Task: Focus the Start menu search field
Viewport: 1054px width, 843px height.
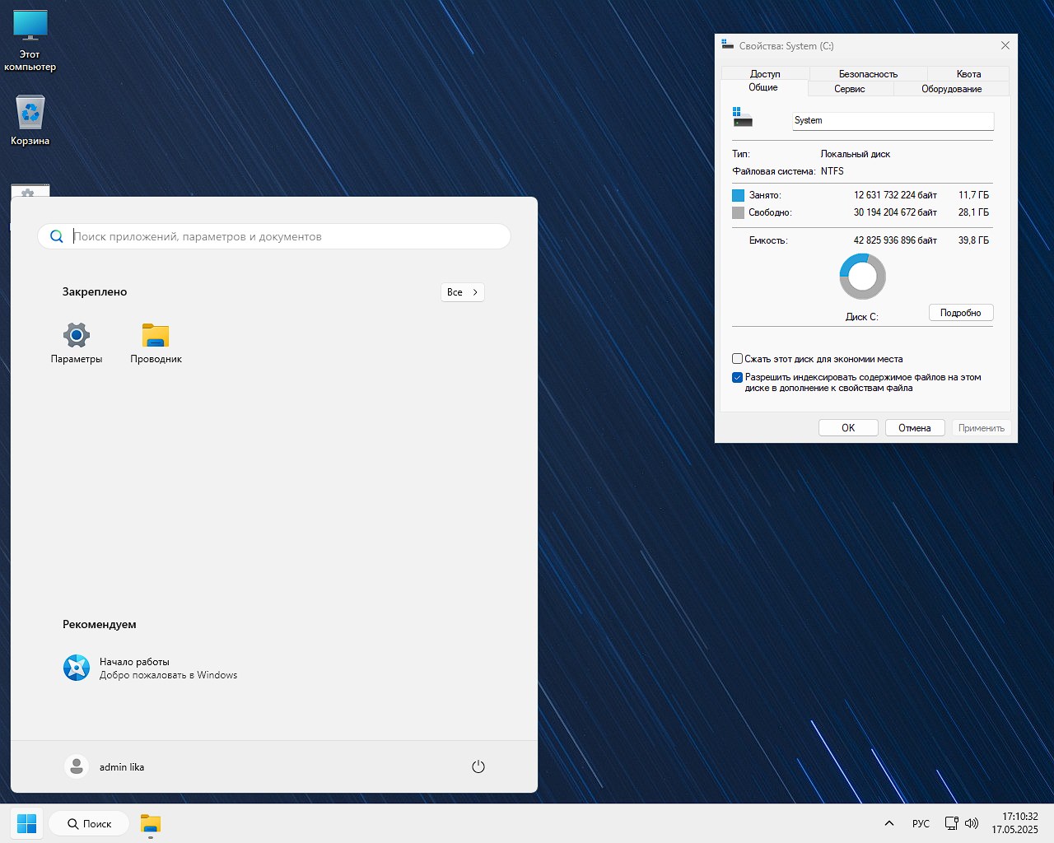Action: 274,236
